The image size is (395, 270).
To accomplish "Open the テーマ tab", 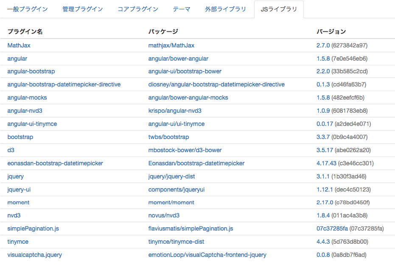I will [182, 9].
